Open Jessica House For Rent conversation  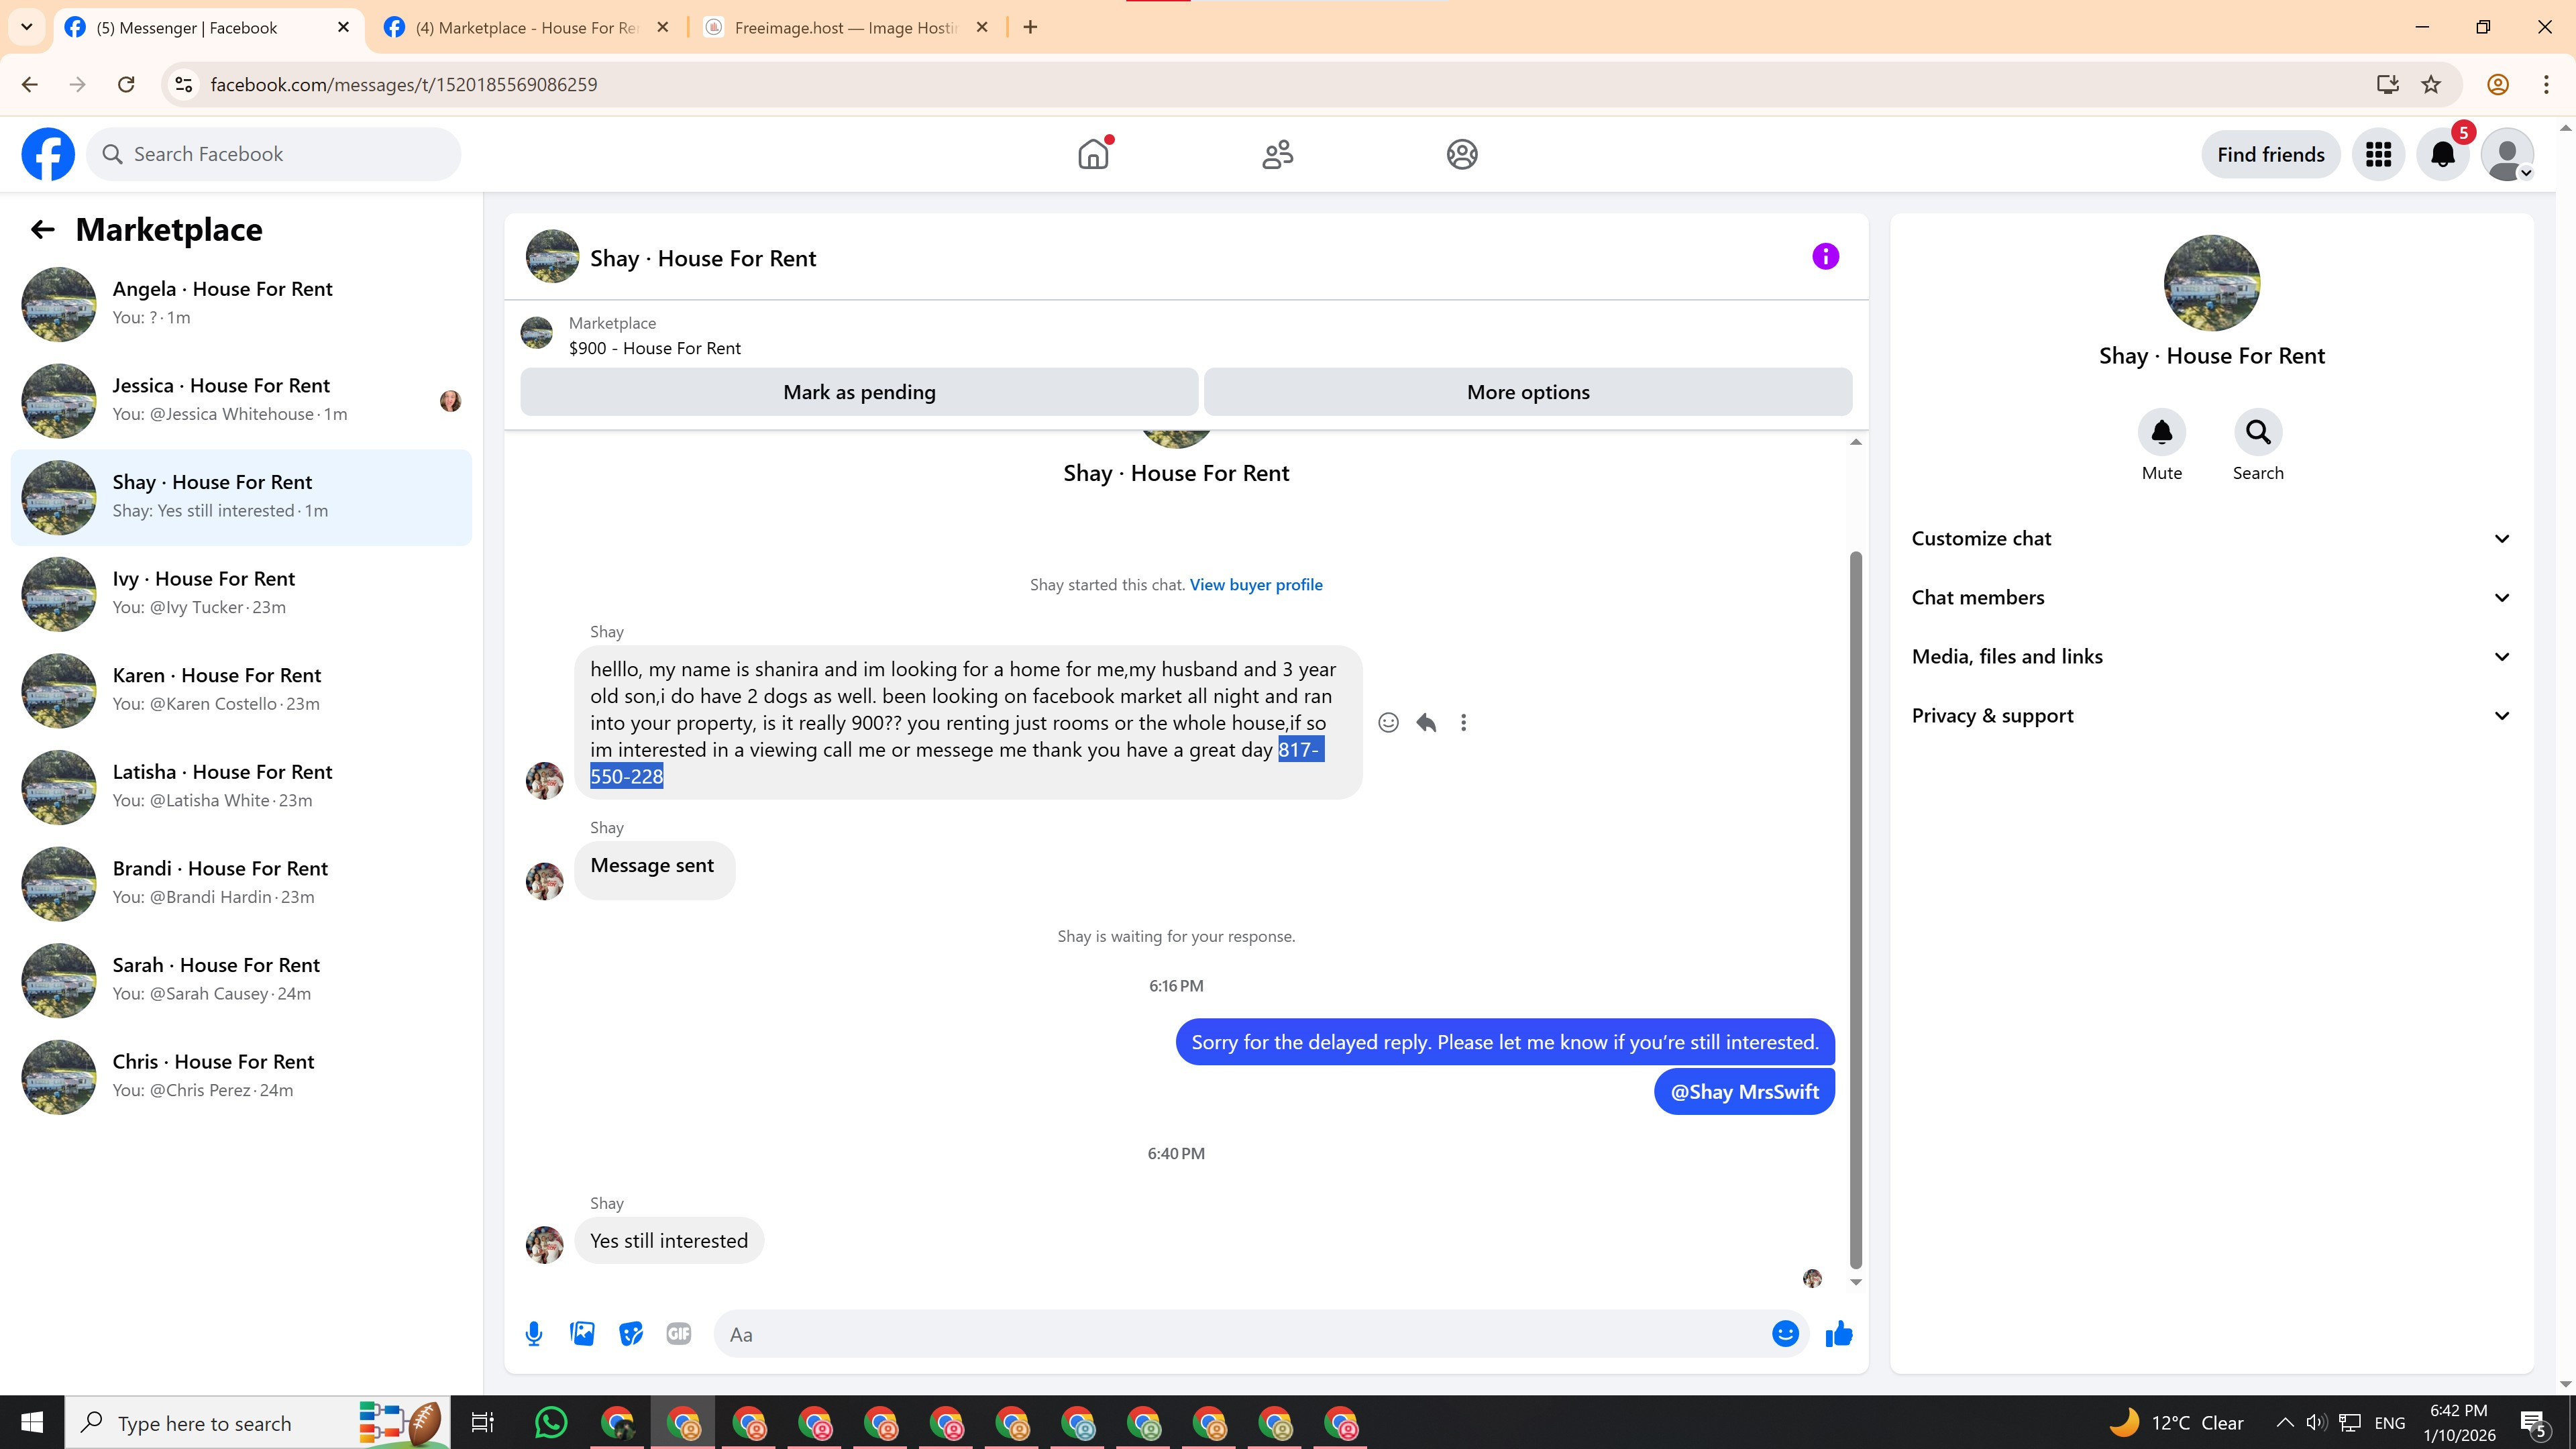[x=240, y=399]
